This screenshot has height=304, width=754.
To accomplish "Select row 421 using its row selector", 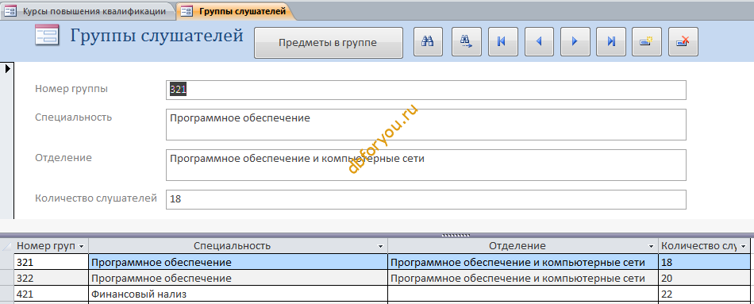I will point(7,294).
